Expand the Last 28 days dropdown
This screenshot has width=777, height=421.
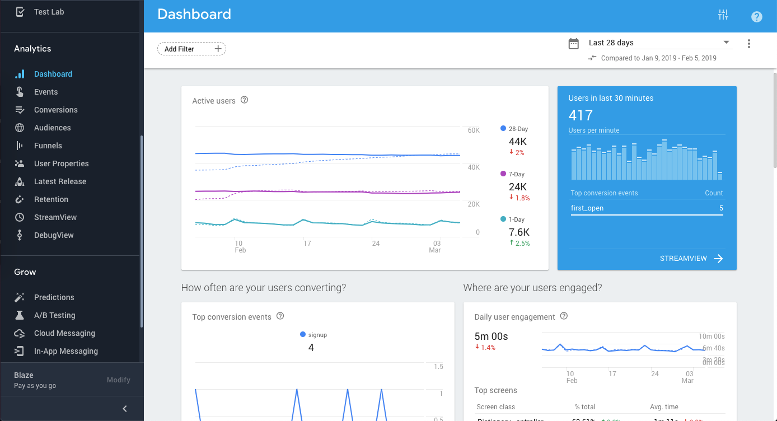(x=659, y=43)
